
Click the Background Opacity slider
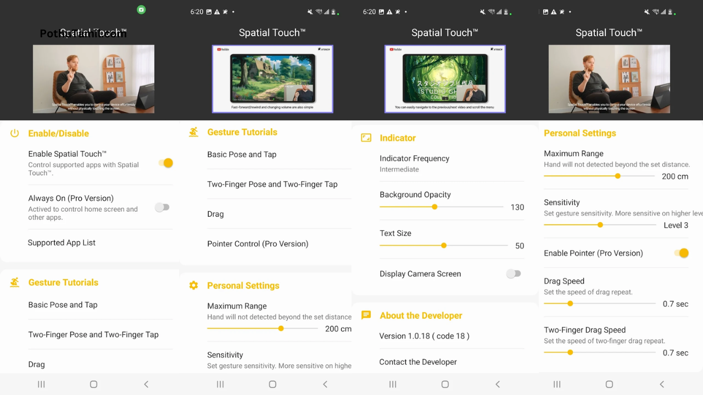(x=434, y=207)
